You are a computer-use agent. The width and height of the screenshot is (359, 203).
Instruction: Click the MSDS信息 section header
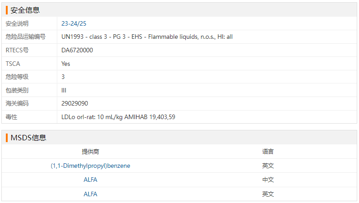click(x=28, y=138)
